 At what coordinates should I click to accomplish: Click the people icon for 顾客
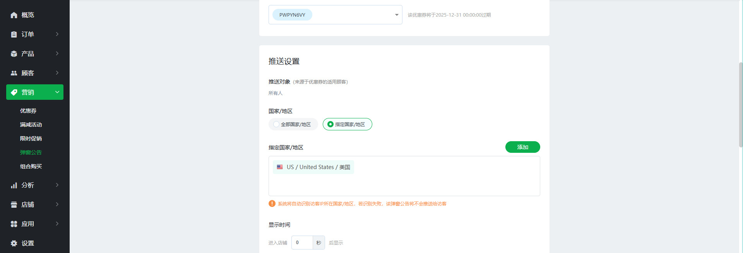coord(14,73)
